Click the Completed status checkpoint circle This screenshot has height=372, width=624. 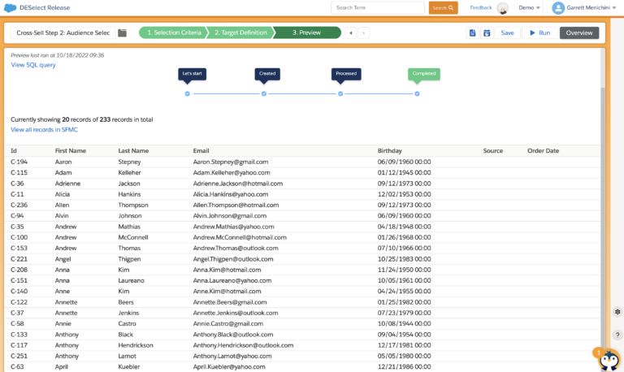[x=417, y=93]
